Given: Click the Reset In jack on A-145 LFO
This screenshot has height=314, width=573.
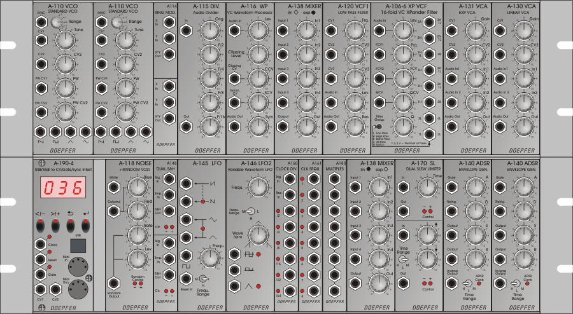Looking at the screenshot, I should (186, 280).
